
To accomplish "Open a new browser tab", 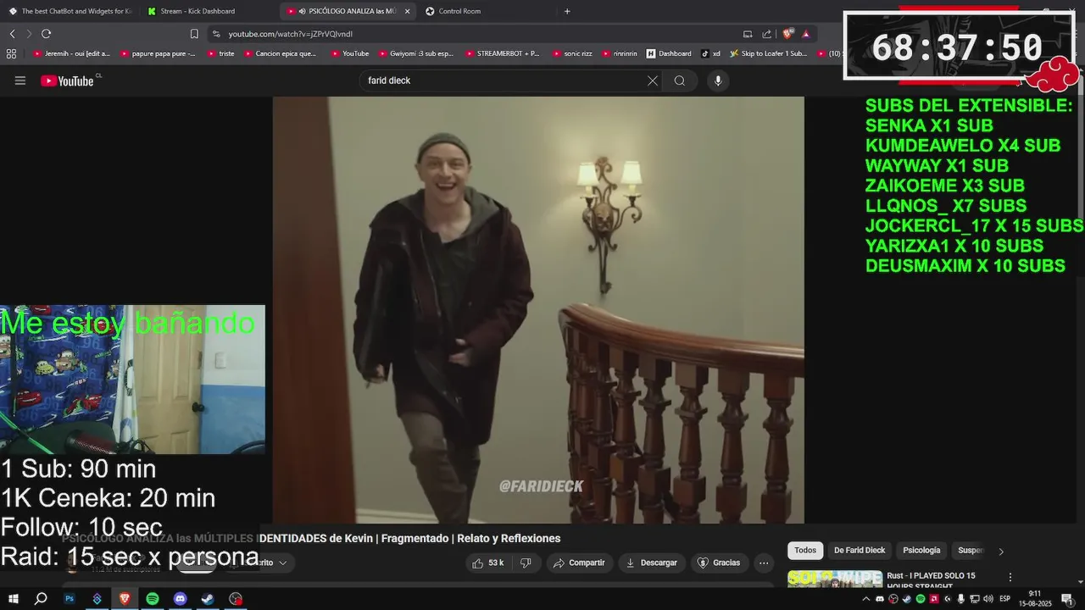I will coord(567,11).
